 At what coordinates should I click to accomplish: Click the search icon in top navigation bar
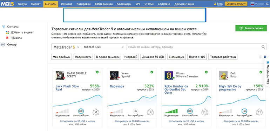[267, 4]
